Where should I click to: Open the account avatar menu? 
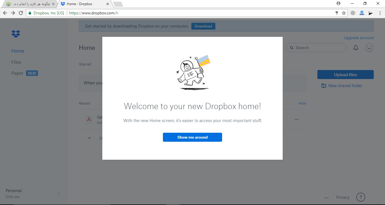(369, 48)
